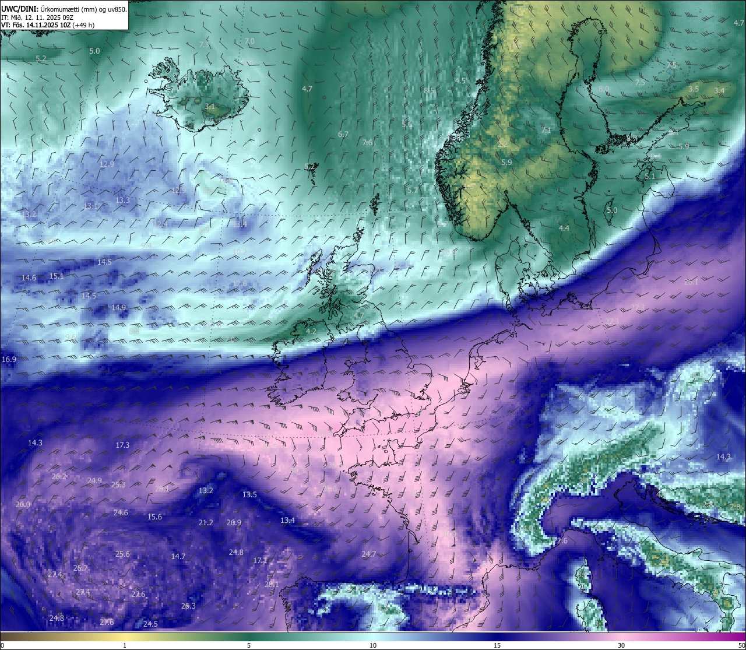Click the colour scale tick label '30'
Viewport: 746px width, 650px height.
[621, 645]
